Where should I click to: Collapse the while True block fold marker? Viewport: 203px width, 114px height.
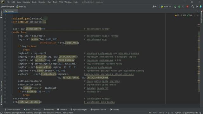coord(12,32)
